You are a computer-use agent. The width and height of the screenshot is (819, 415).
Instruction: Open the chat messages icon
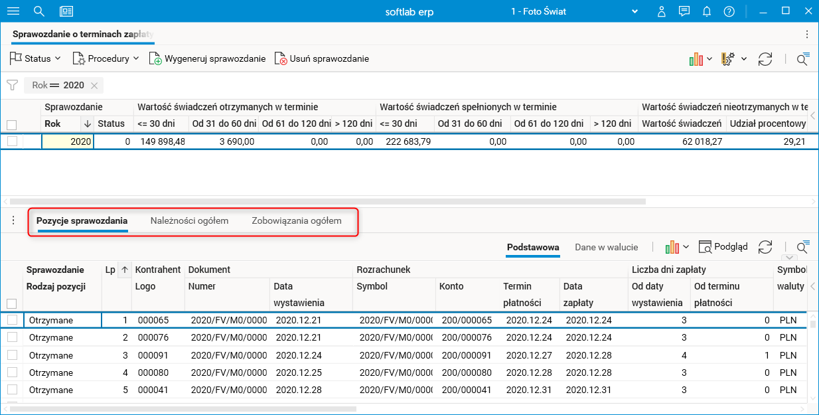coord(684,11)
